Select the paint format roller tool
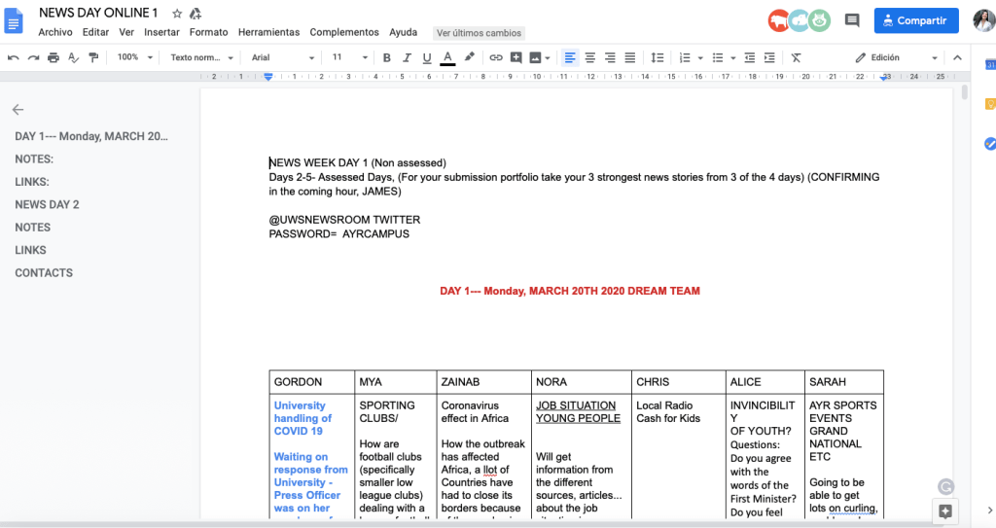Screen dimensions: 996x528 pos(93,57)
